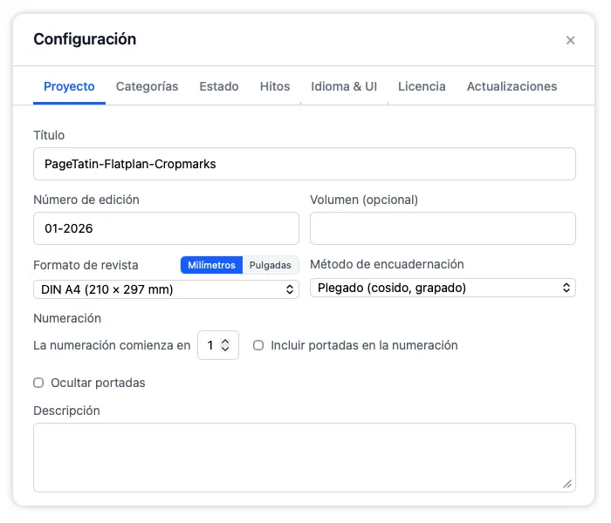The width and height of the screenshot is (611, 523).
Task: Open the Idioma & UI tab
Action: [x=344, y=86]
